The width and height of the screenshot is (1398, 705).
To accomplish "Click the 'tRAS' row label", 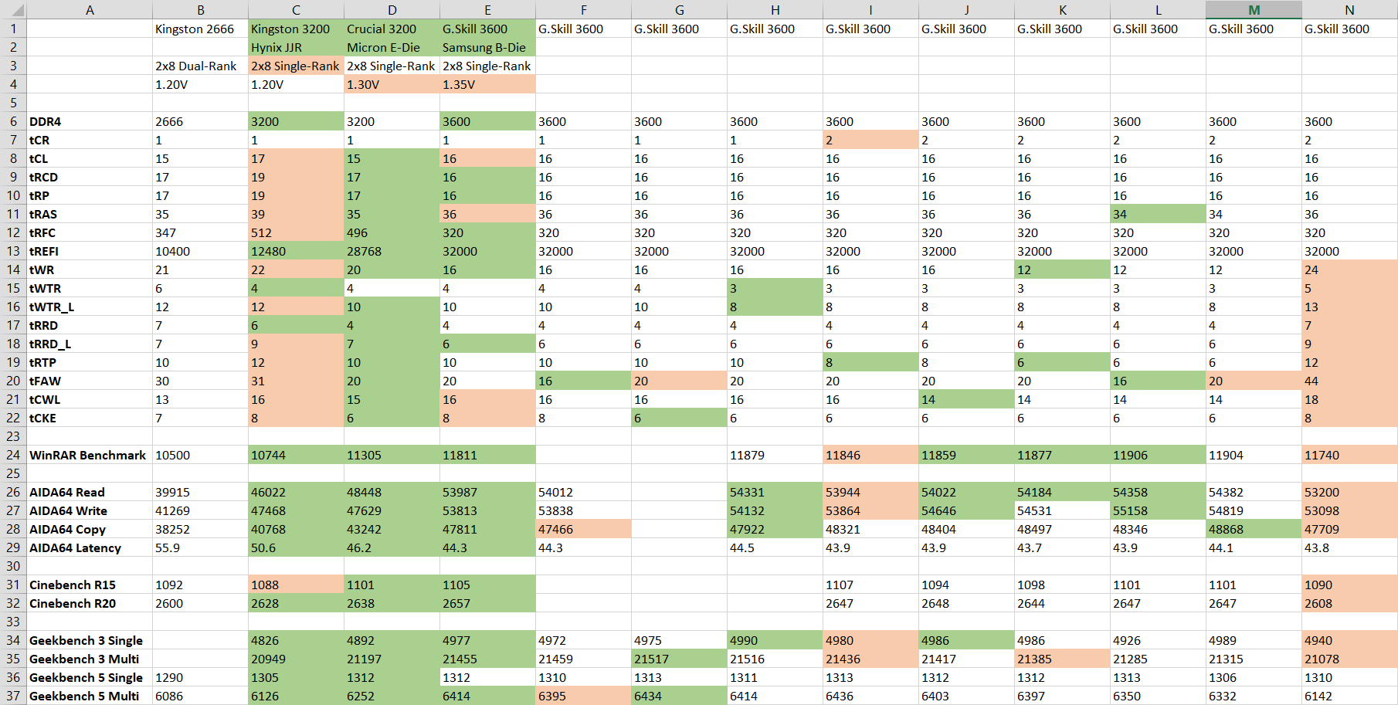I will tap(90, 214).
